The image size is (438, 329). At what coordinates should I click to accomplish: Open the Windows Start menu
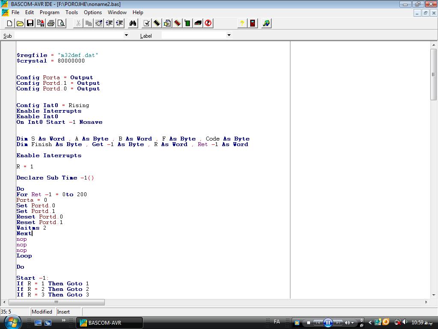click(13, 322)
